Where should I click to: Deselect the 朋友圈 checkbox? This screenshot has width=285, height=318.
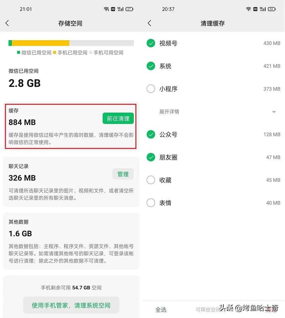151,157
